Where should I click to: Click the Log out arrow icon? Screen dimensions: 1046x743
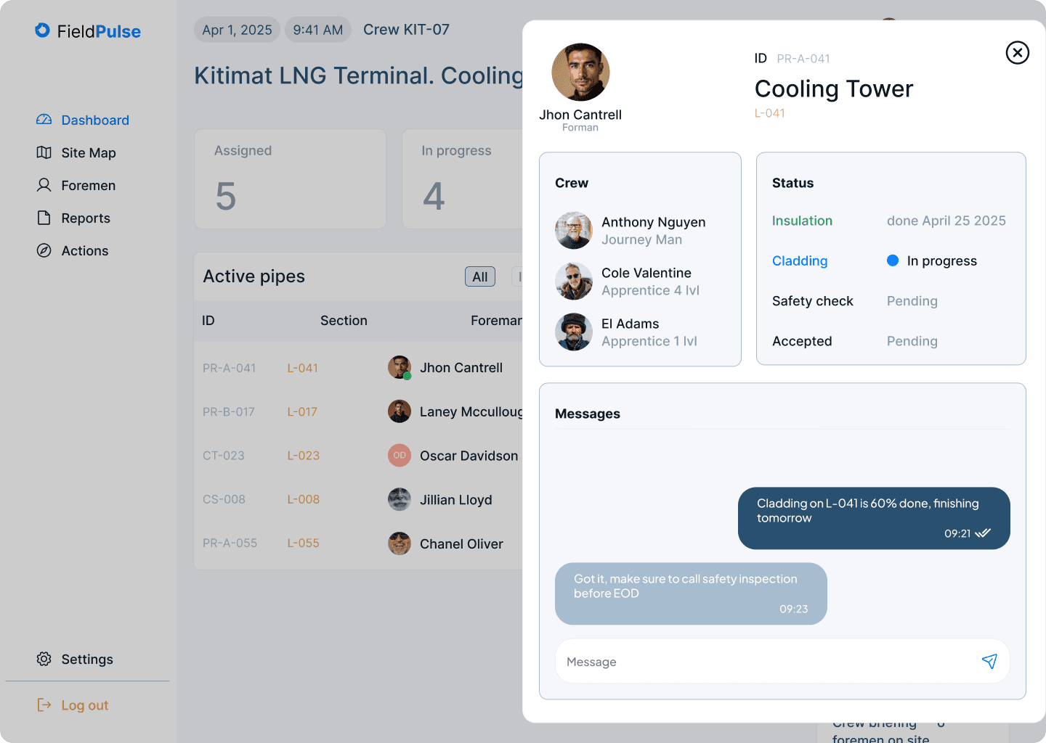coord(44,705)
